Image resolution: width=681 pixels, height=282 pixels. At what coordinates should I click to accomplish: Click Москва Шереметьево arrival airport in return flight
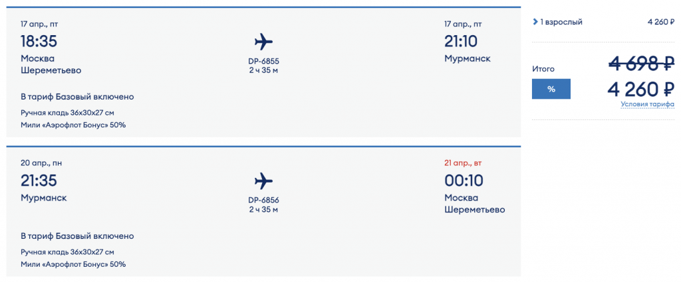474,204
